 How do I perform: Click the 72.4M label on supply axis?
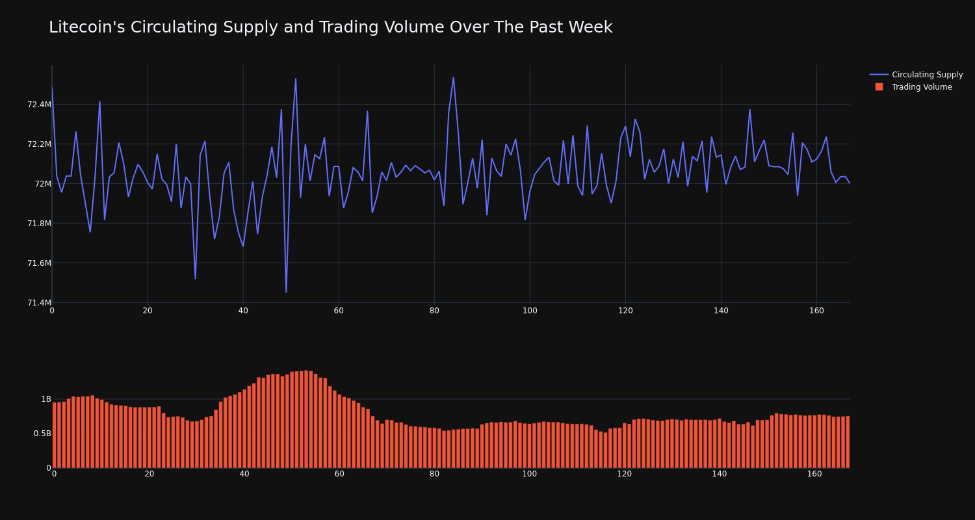coord(39,105)
